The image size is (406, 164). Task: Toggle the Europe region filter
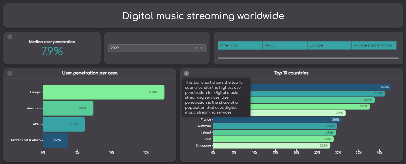329,45
